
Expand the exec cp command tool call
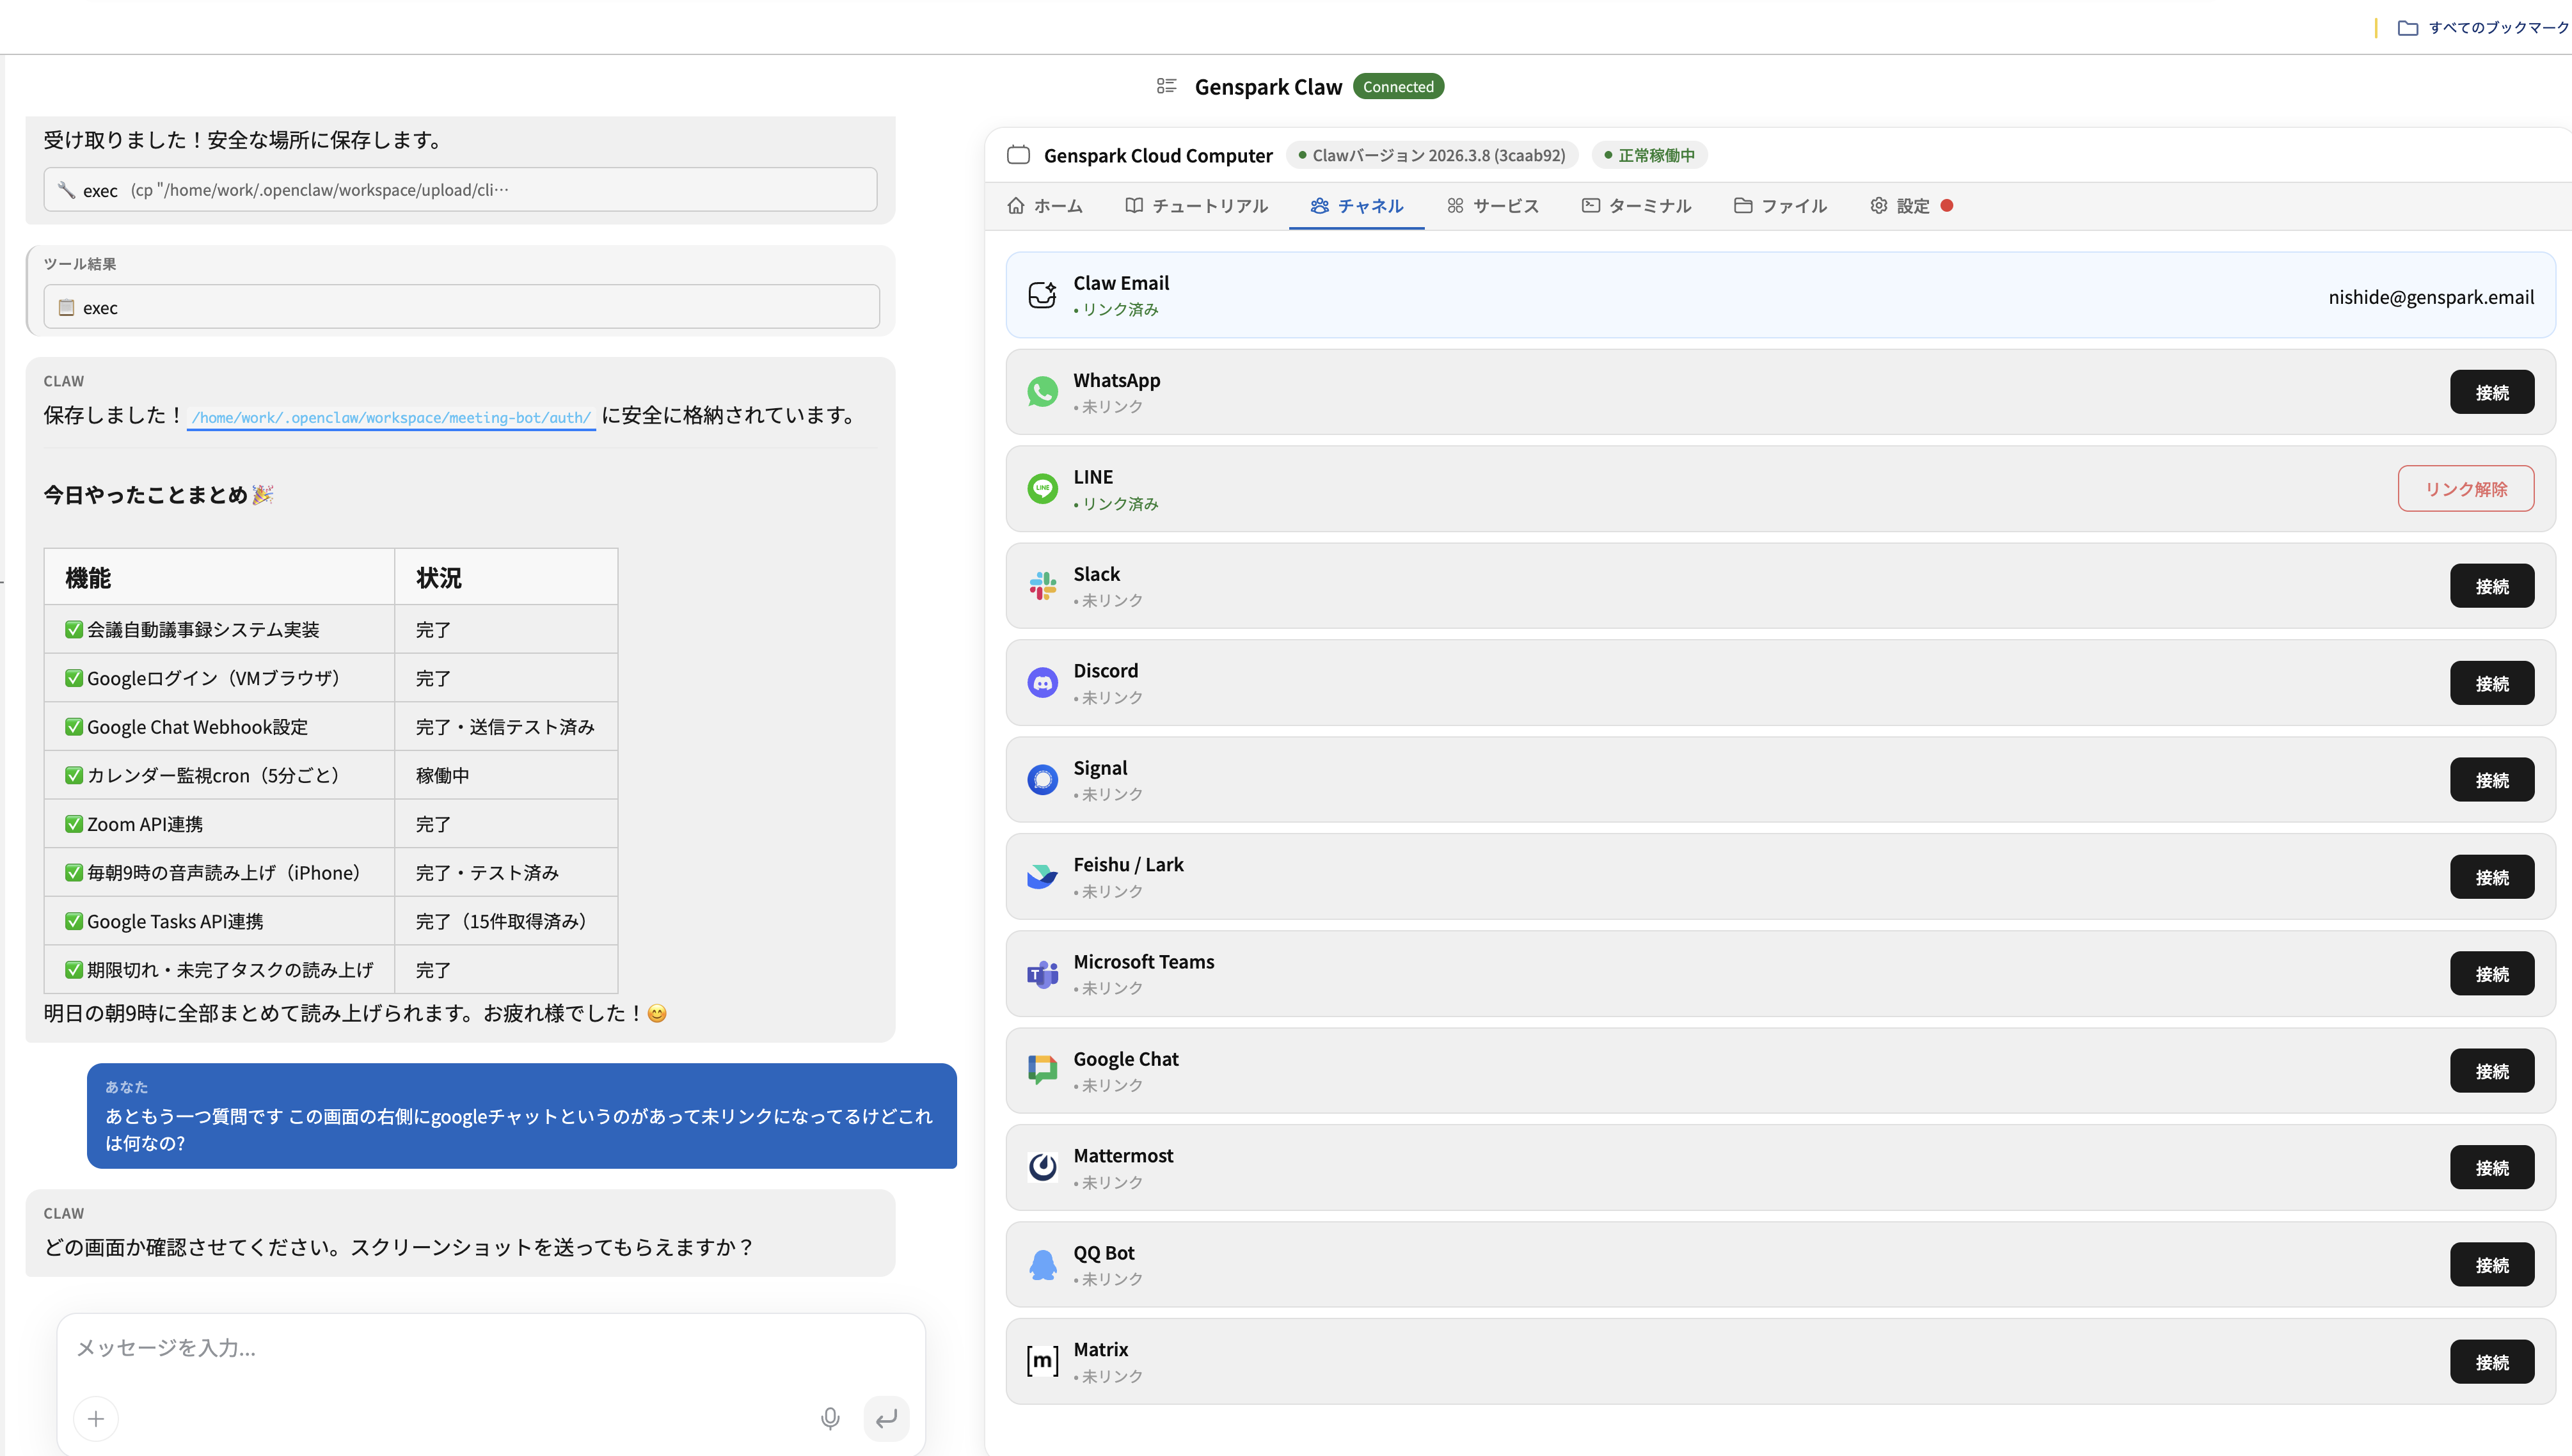coord(460,190)
